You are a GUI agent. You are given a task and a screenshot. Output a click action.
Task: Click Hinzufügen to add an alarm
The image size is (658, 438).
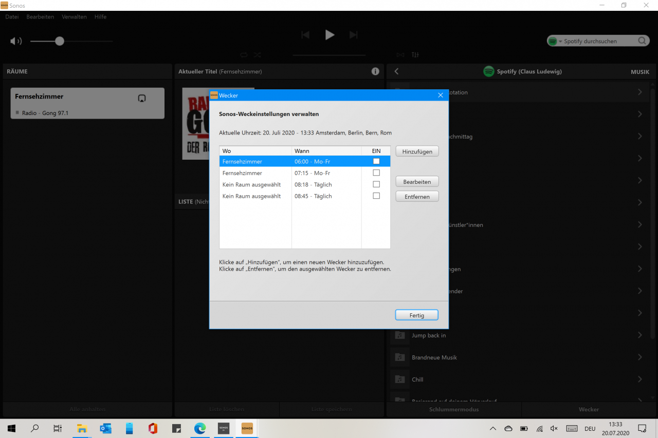417,151
